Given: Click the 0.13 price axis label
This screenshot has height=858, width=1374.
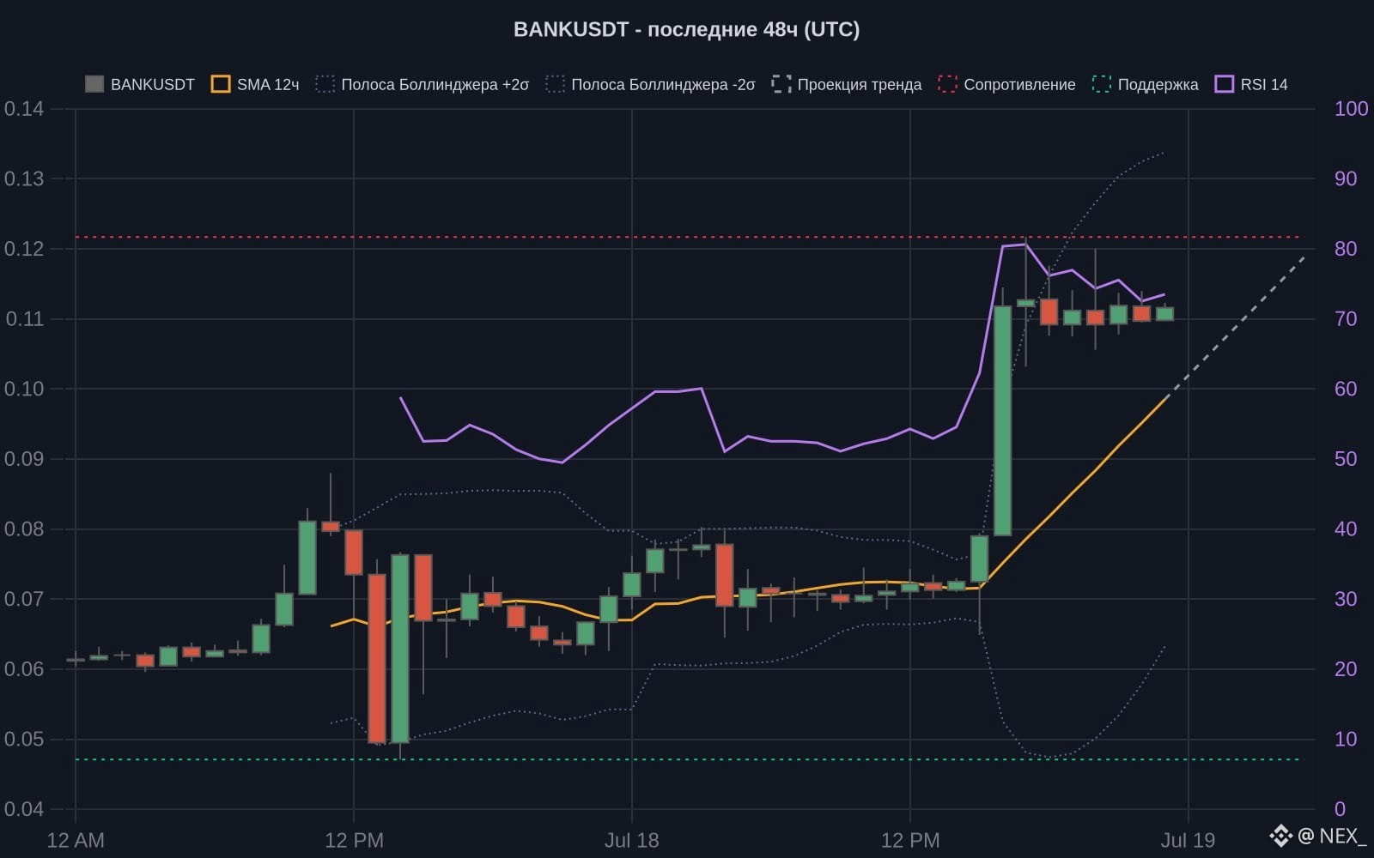Looking at the screenshot, I should [24, 178].
